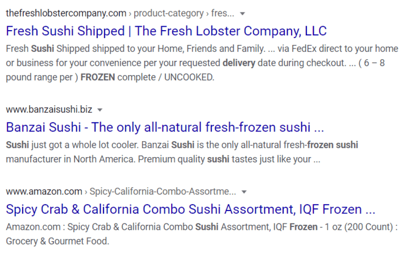
Task: Click bold "frozen sushi" in the Banzai snippet
Action: 334,144
